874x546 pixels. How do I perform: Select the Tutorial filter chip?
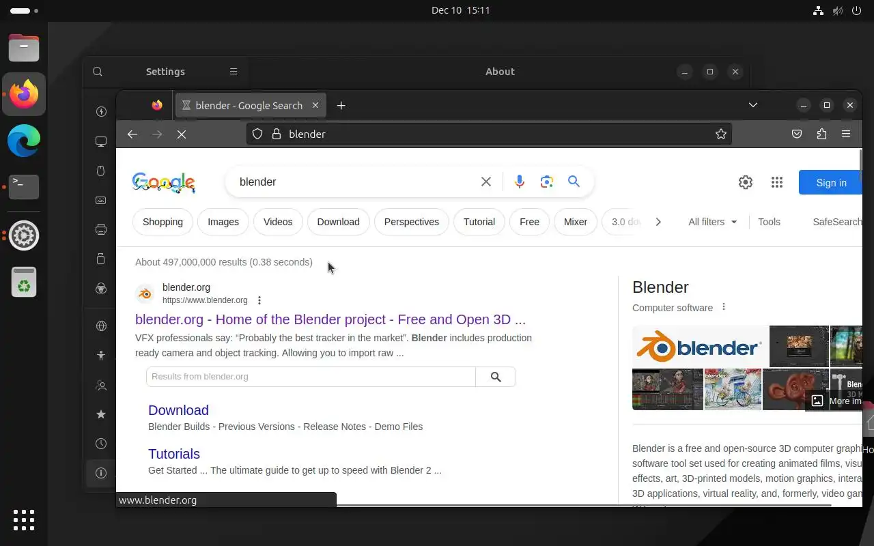tap(479, 222)
